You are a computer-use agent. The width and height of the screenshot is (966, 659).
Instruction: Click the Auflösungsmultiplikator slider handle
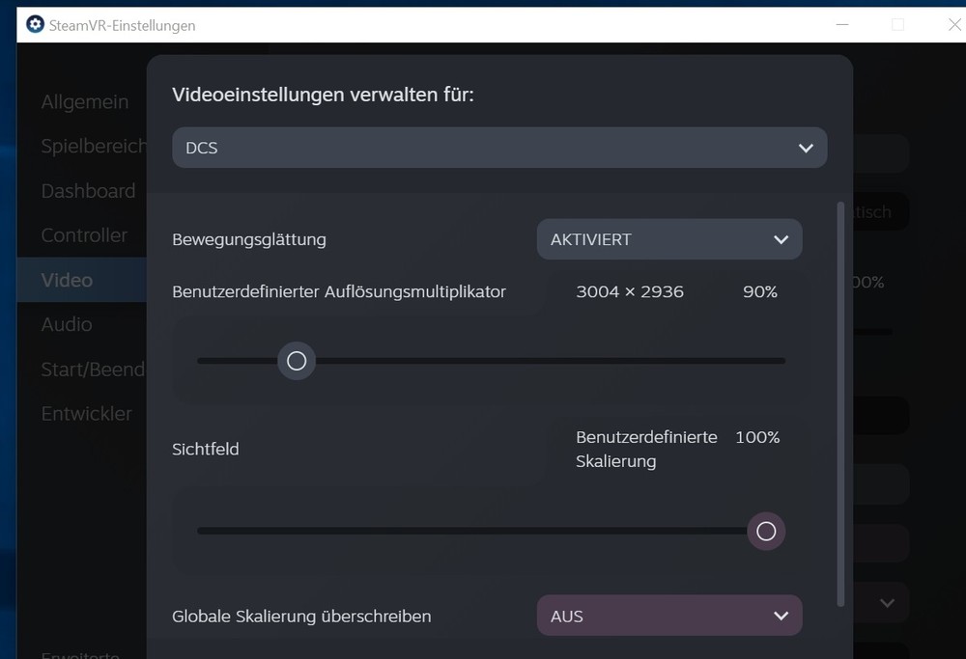(297, 361)
